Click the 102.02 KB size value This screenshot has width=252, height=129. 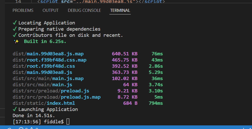(x=125, y=79)
